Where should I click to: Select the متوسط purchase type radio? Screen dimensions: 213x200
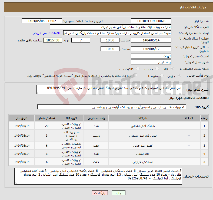pos(162,76)
